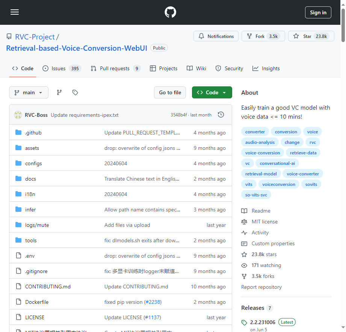Open the .gitignore file
Screen dimensions: 346x332
36,271
